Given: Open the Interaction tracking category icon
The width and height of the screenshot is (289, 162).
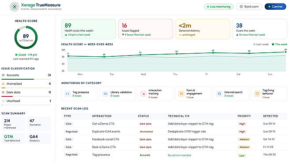Looking at the screenshot, I should point(143,94).
